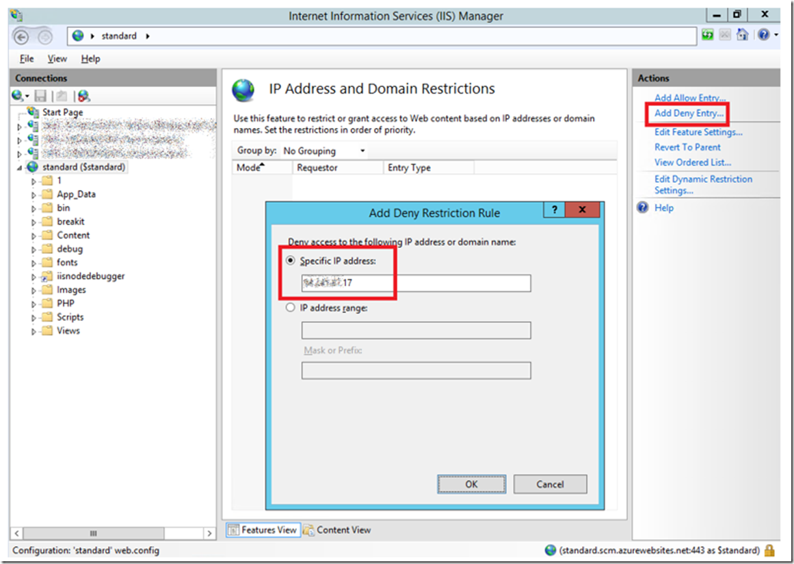Collapse the standard ($standard) site node
The image size is (794, 564).
[19, 168]
